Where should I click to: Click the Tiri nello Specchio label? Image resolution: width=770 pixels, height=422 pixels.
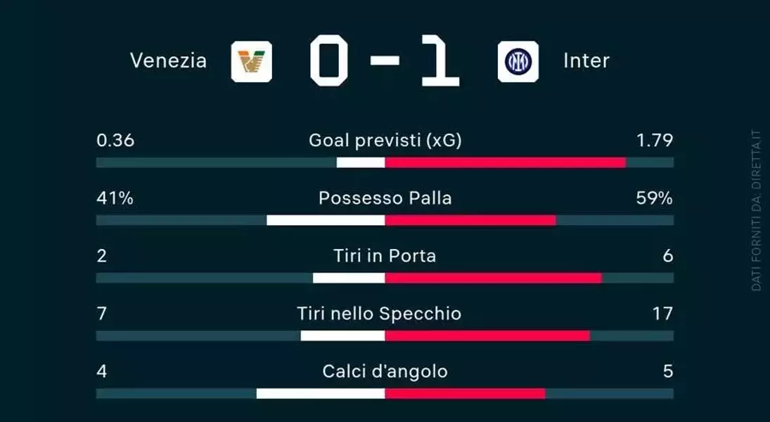click(379, 314)
